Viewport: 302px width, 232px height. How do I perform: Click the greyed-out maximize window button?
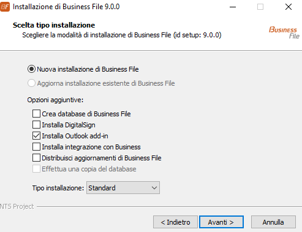pyautogui.click(x=260, y=7)
